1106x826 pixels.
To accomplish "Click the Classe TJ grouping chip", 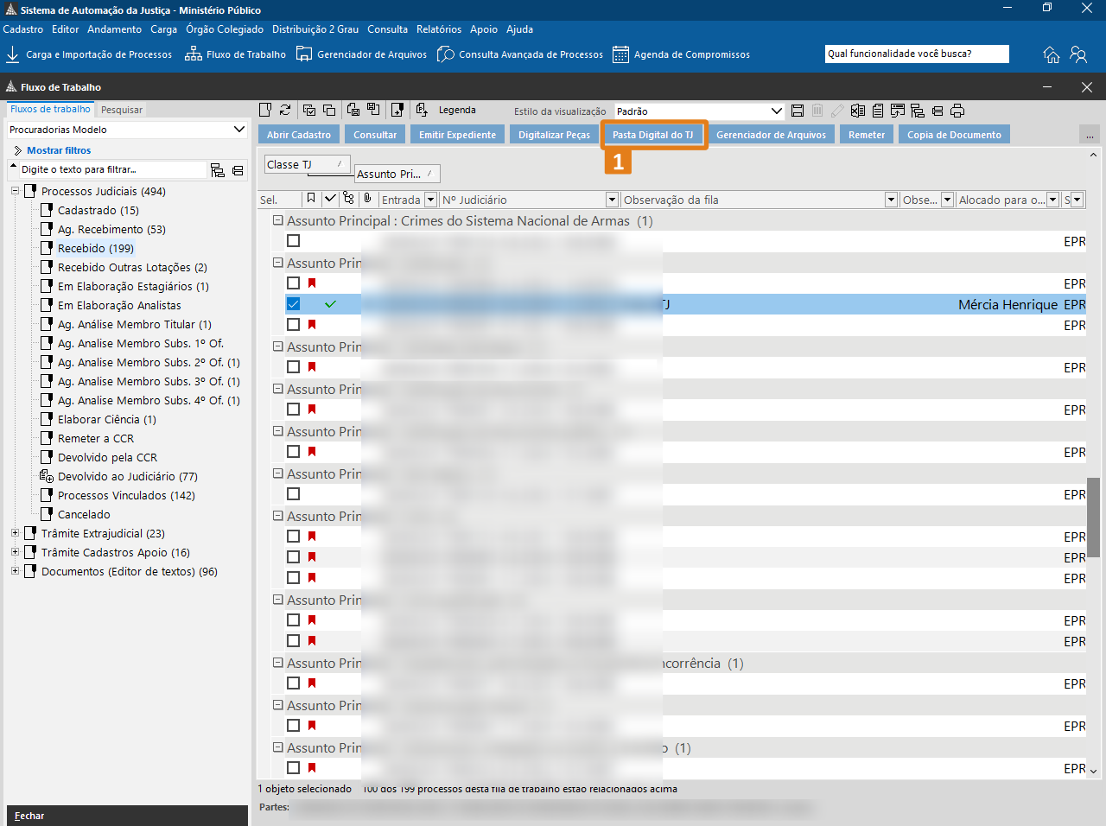I will tap(308, 164).
